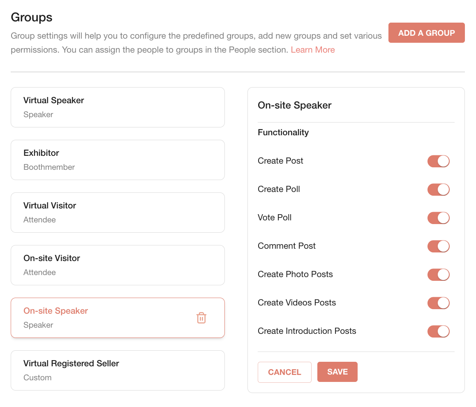This screenshot has width=476, height=407.
Task: Delete the On-site Speaker group via trash icon
Action: tap(201, 318)
